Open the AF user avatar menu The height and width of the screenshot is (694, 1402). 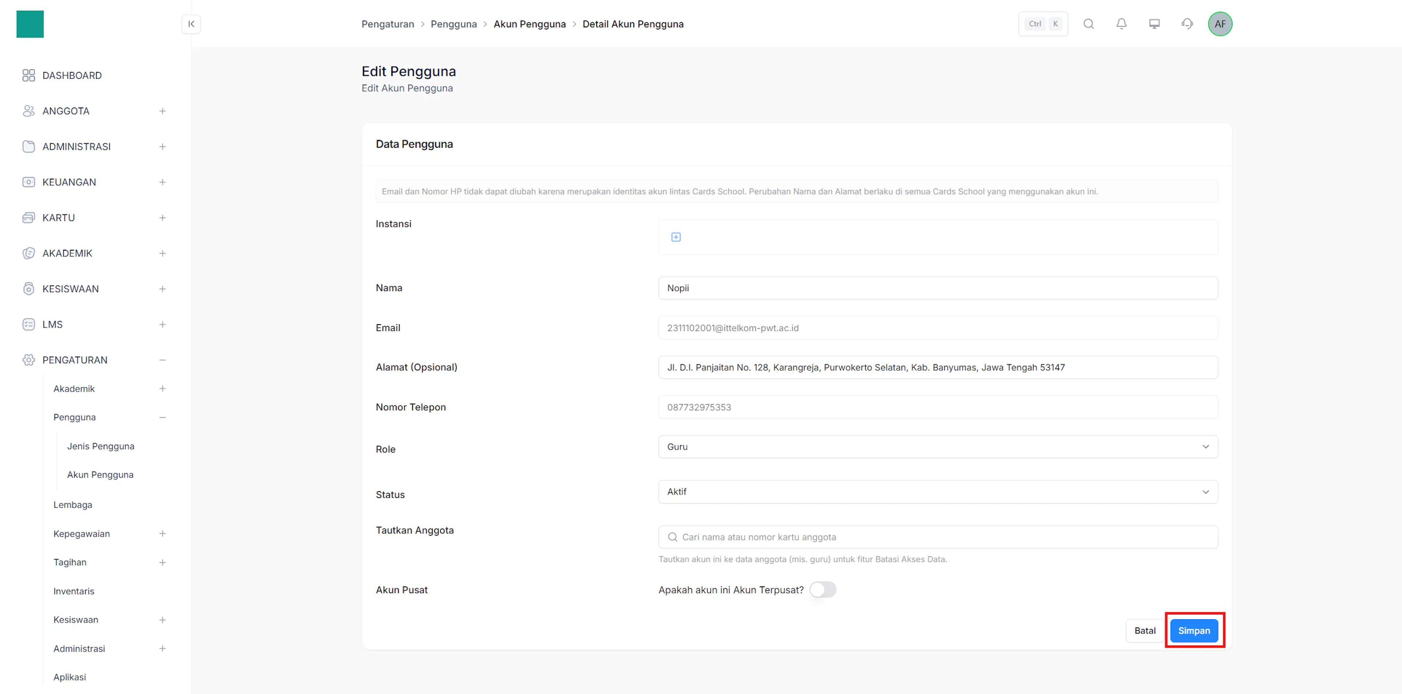[x=1220, y=24]
